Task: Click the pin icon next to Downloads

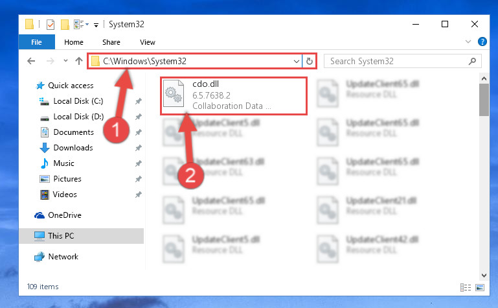Action: pyautogui.click(x=138, y=148)
